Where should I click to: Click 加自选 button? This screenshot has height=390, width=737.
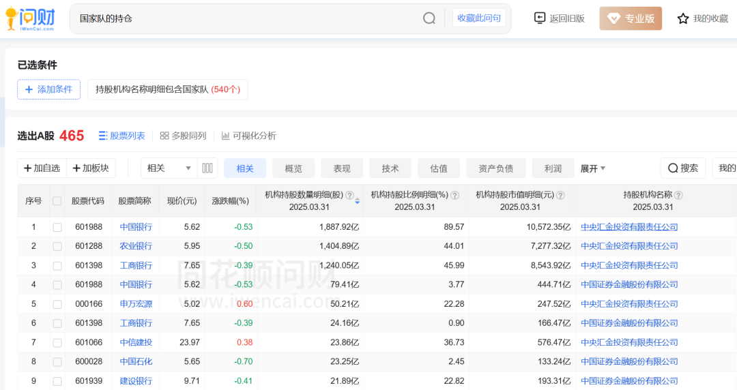pyautogui.click(x=42, y=168)
